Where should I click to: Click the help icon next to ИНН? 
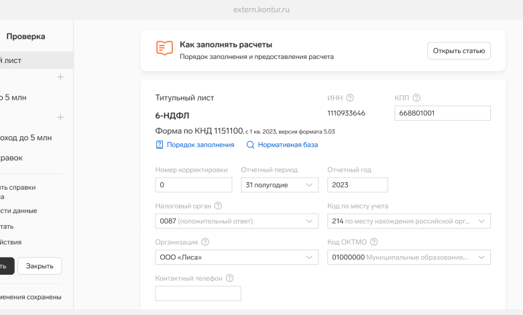pyautogui.click(x=350, y=98)
